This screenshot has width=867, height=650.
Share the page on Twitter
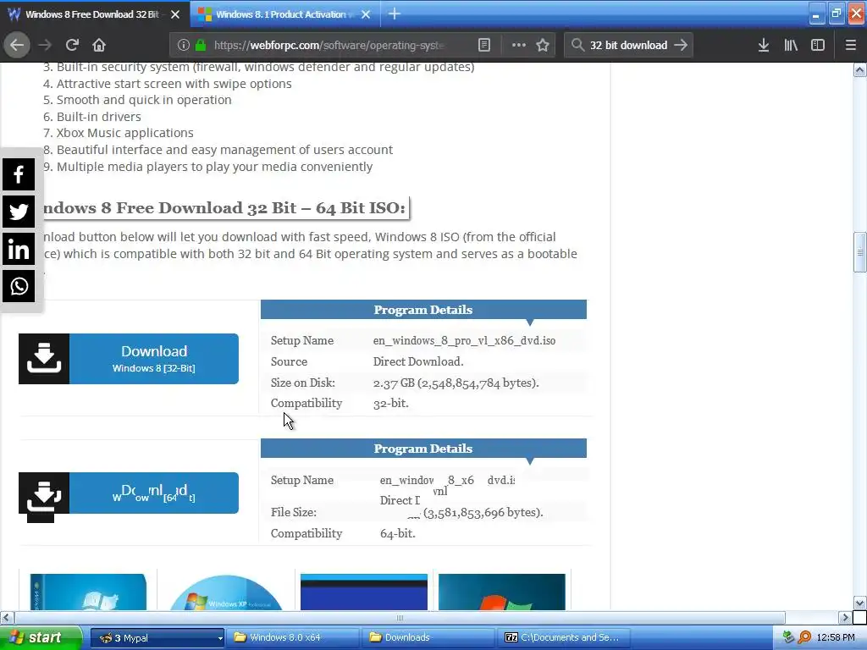tap(19, 212)
